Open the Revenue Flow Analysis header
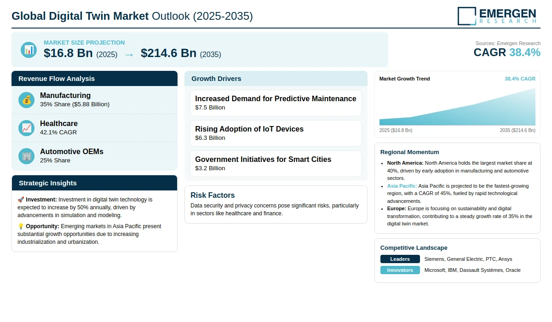 94,79
